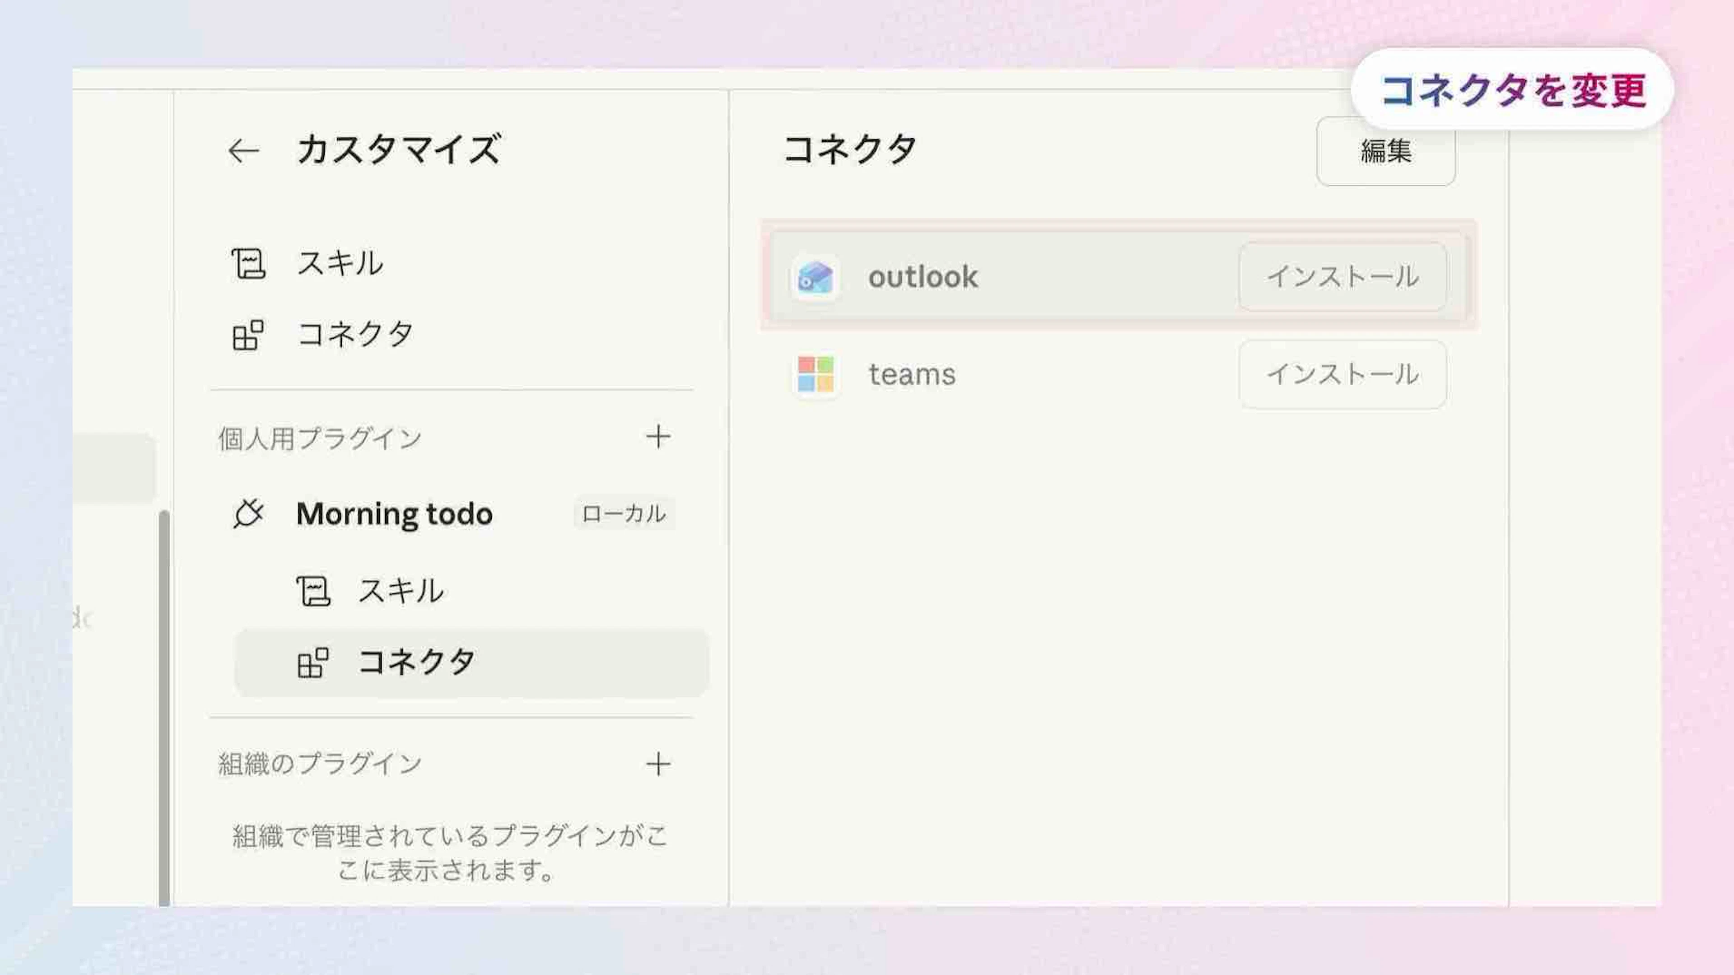Image resolution: width=1734 pixels, height=975 pixels.
Task: Install the teams connector
Action: [x=1342, y=374]
